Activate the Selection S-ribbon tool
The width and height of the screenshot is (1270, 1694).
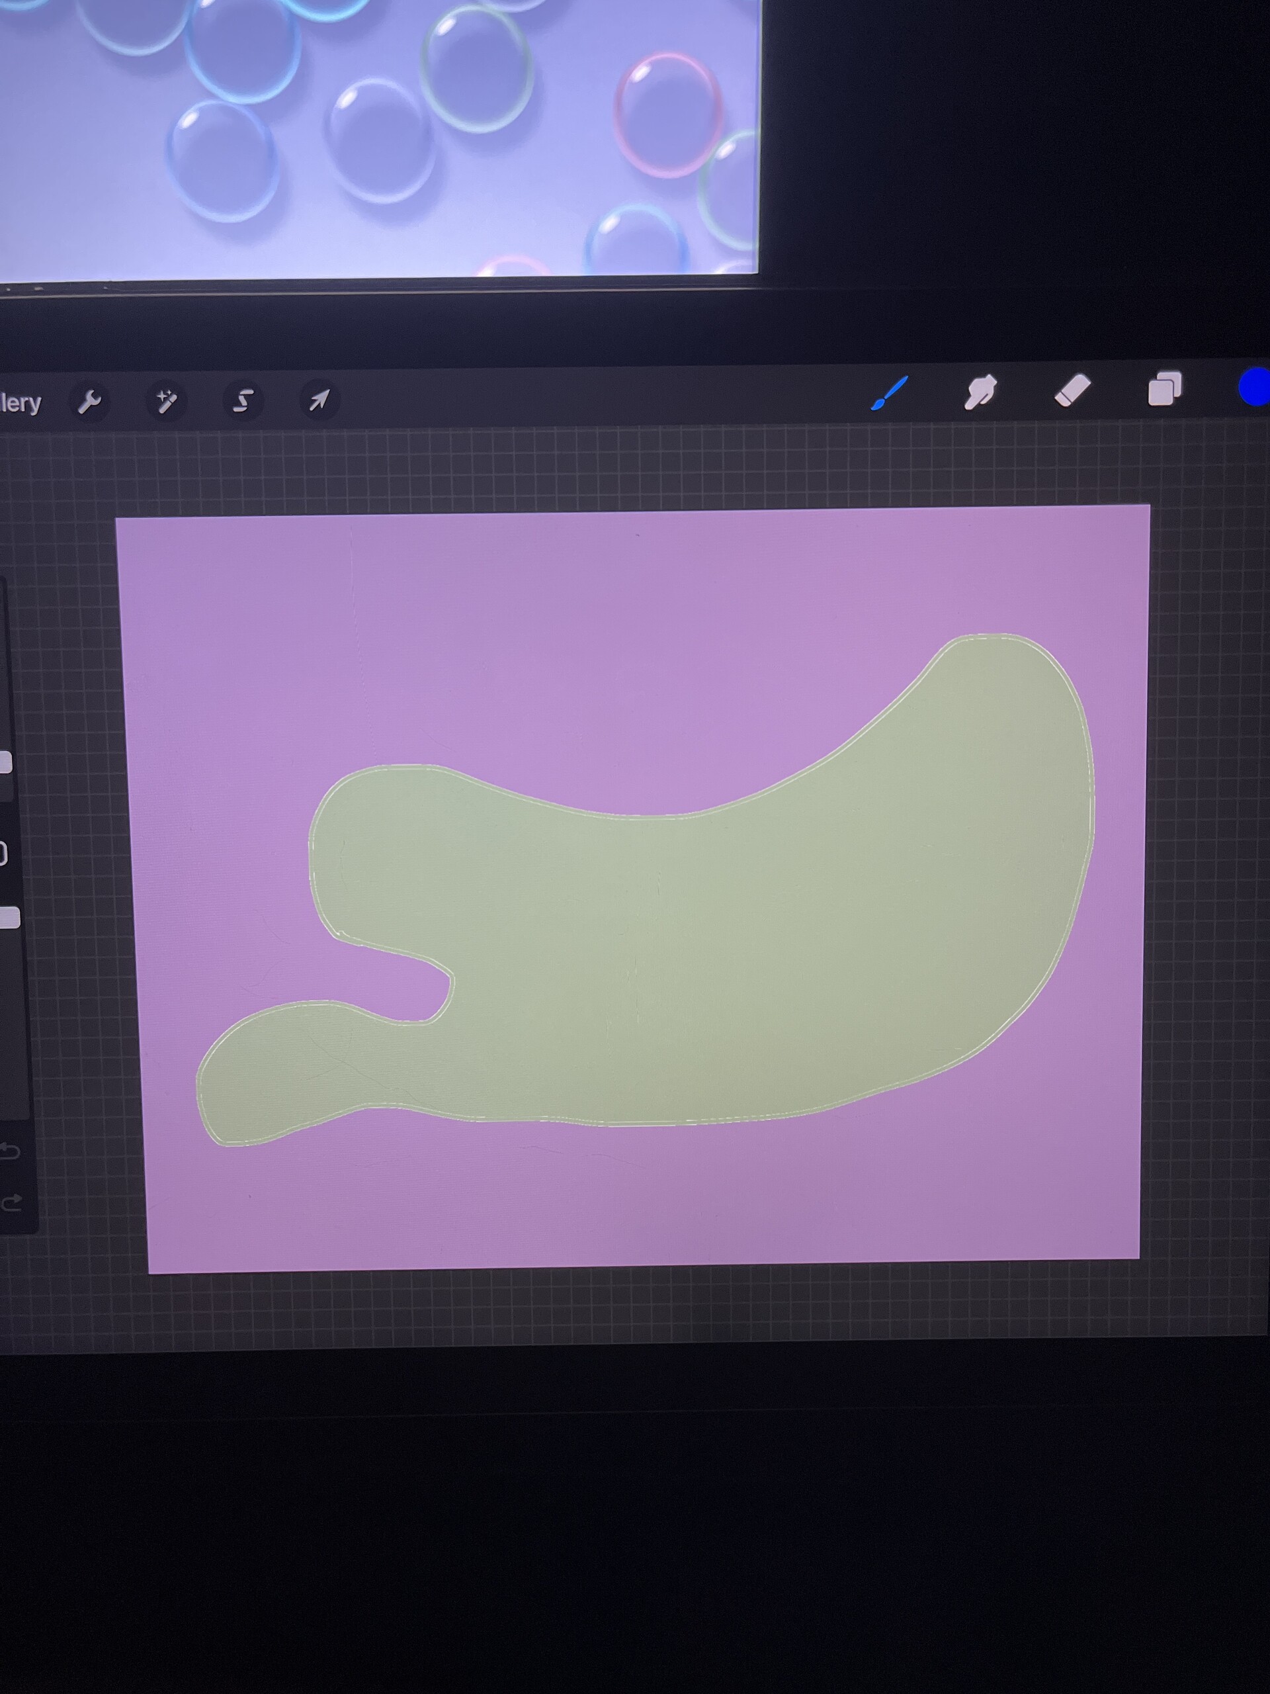coord(243,400)
